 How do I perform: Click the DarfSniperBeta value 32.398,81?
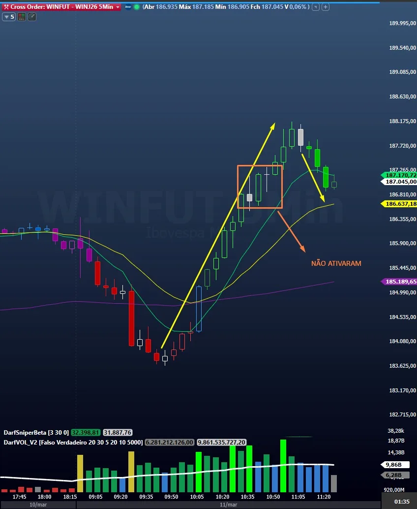click(x=85, y=432)
